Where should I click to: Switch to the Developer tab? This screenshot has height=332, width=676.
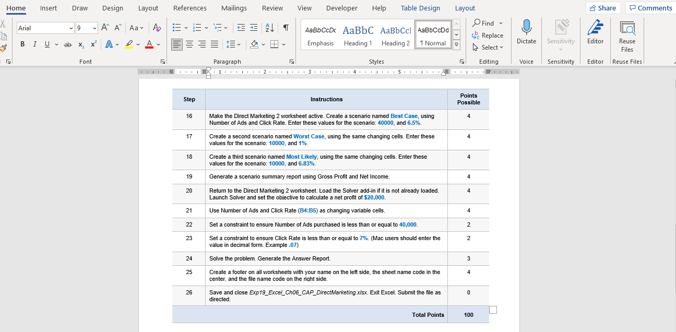(342, 8)
